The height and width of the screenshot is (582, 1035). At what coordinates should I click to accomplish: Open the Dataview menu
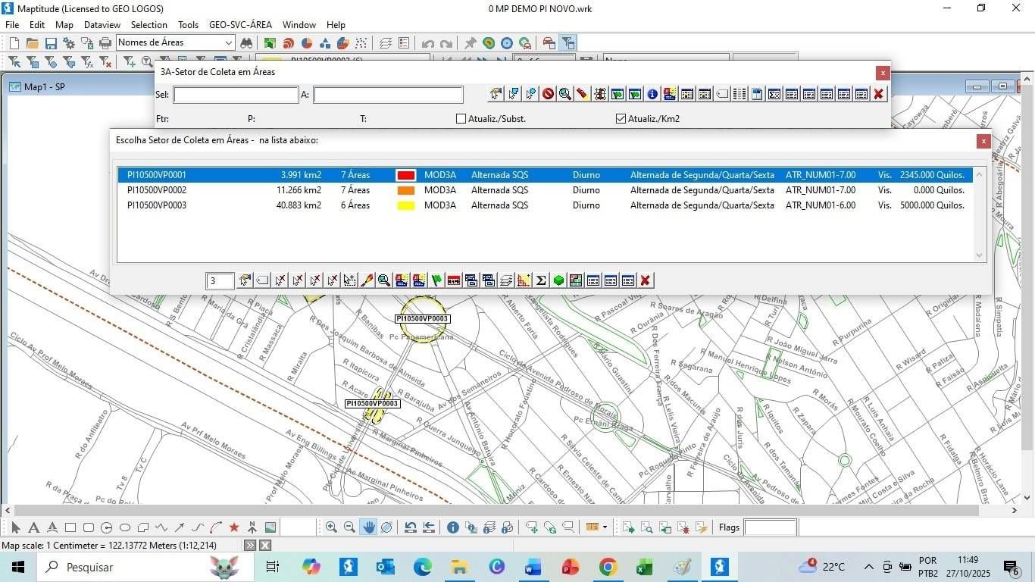tap(102, 25)
